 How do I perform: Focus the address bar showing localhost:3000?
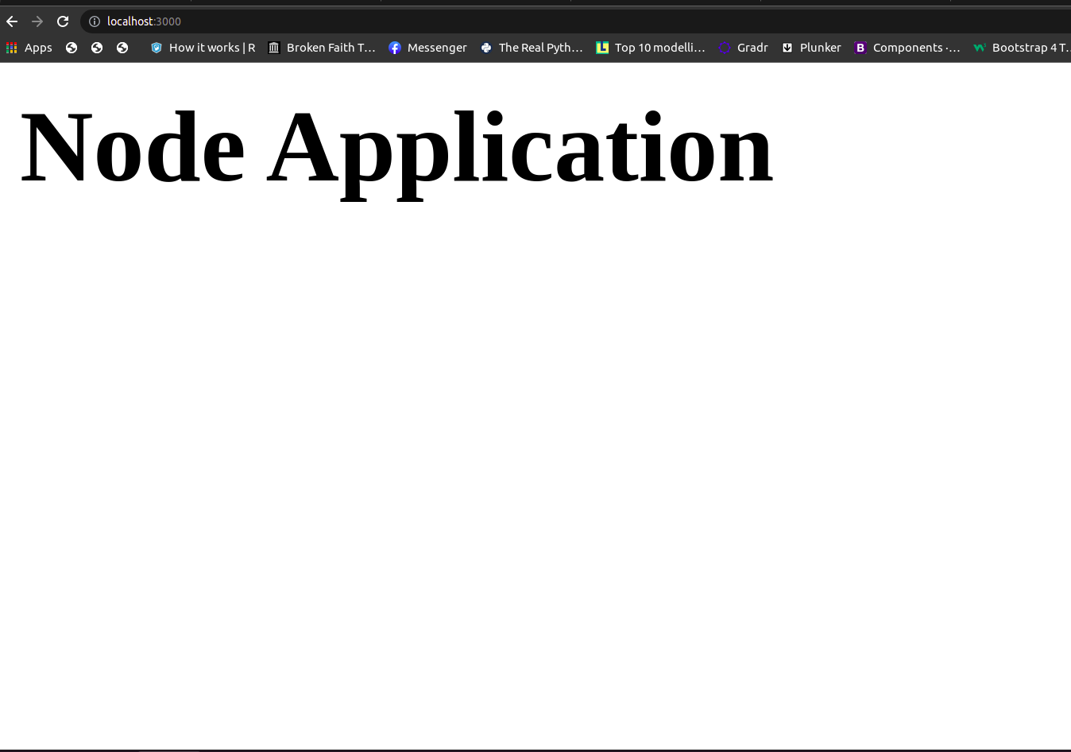575,21
